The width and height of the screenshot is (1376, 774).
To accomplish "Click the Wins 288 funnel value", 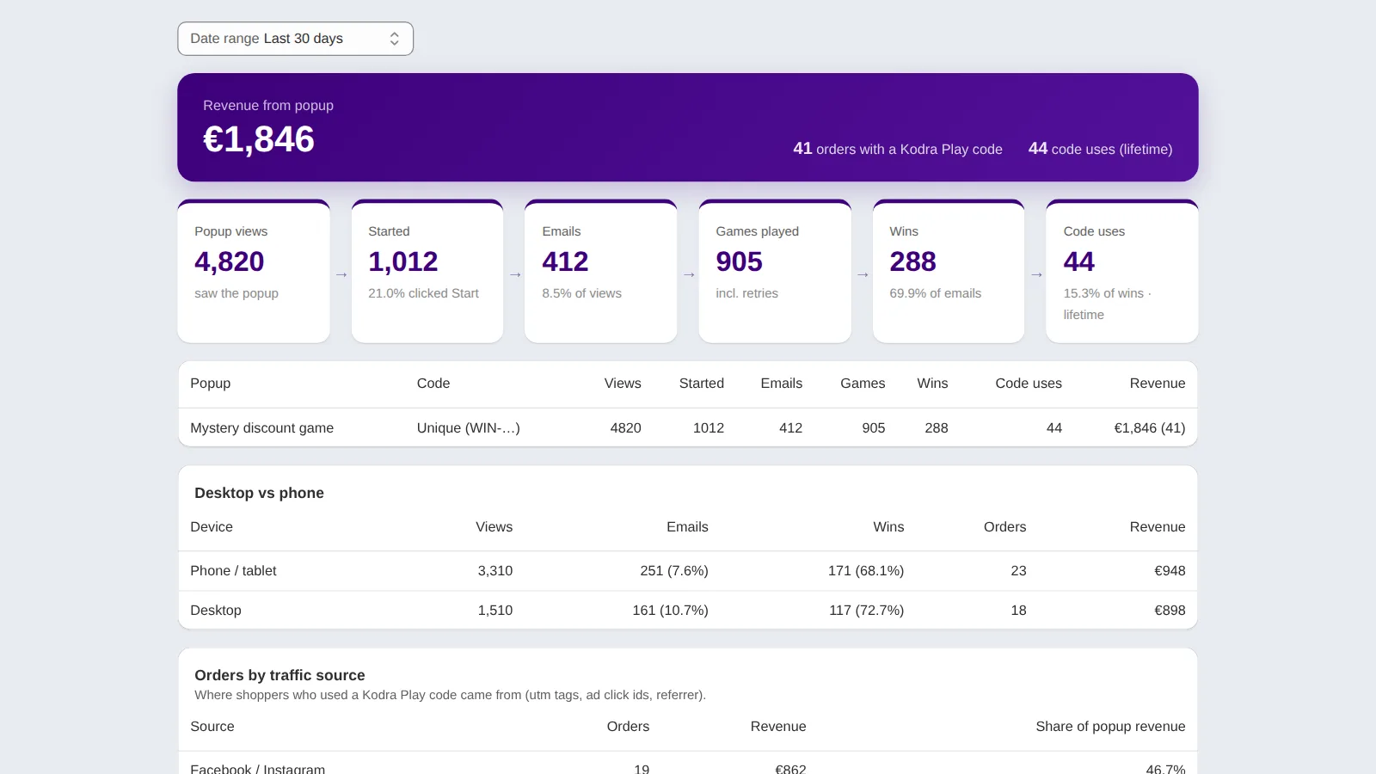I will coord(912,261).
